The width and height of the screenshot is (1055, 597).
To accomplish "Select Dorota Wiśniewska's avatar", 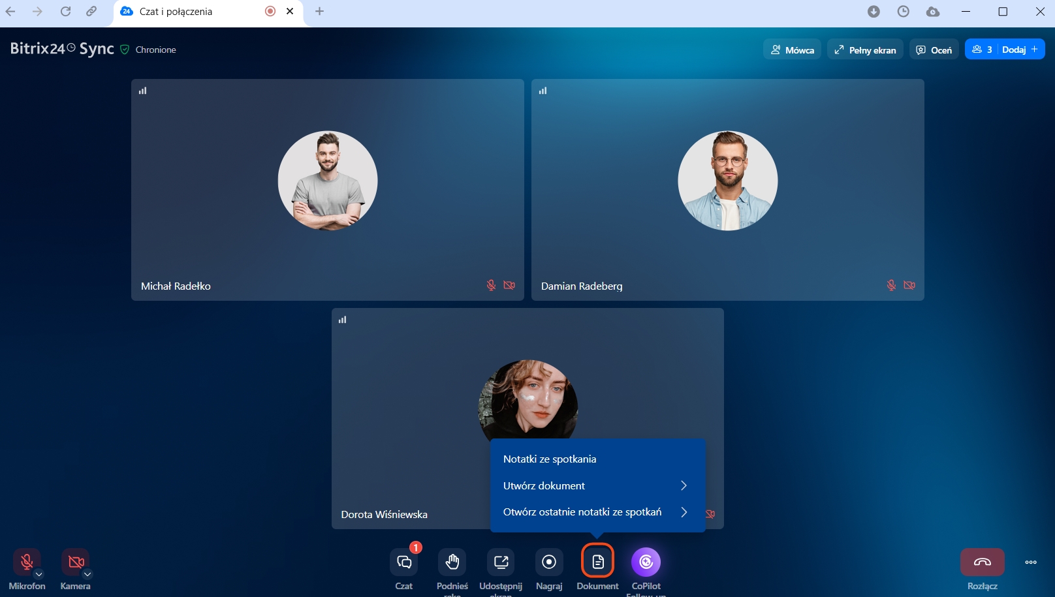I will click(x=528, y=399).
